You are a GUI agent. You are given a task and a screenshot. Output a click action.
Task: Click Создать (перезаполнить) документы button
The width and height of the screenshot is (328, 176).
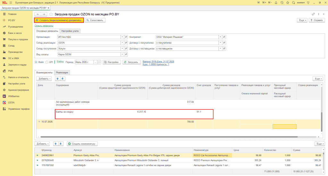[x=59, y=20]
